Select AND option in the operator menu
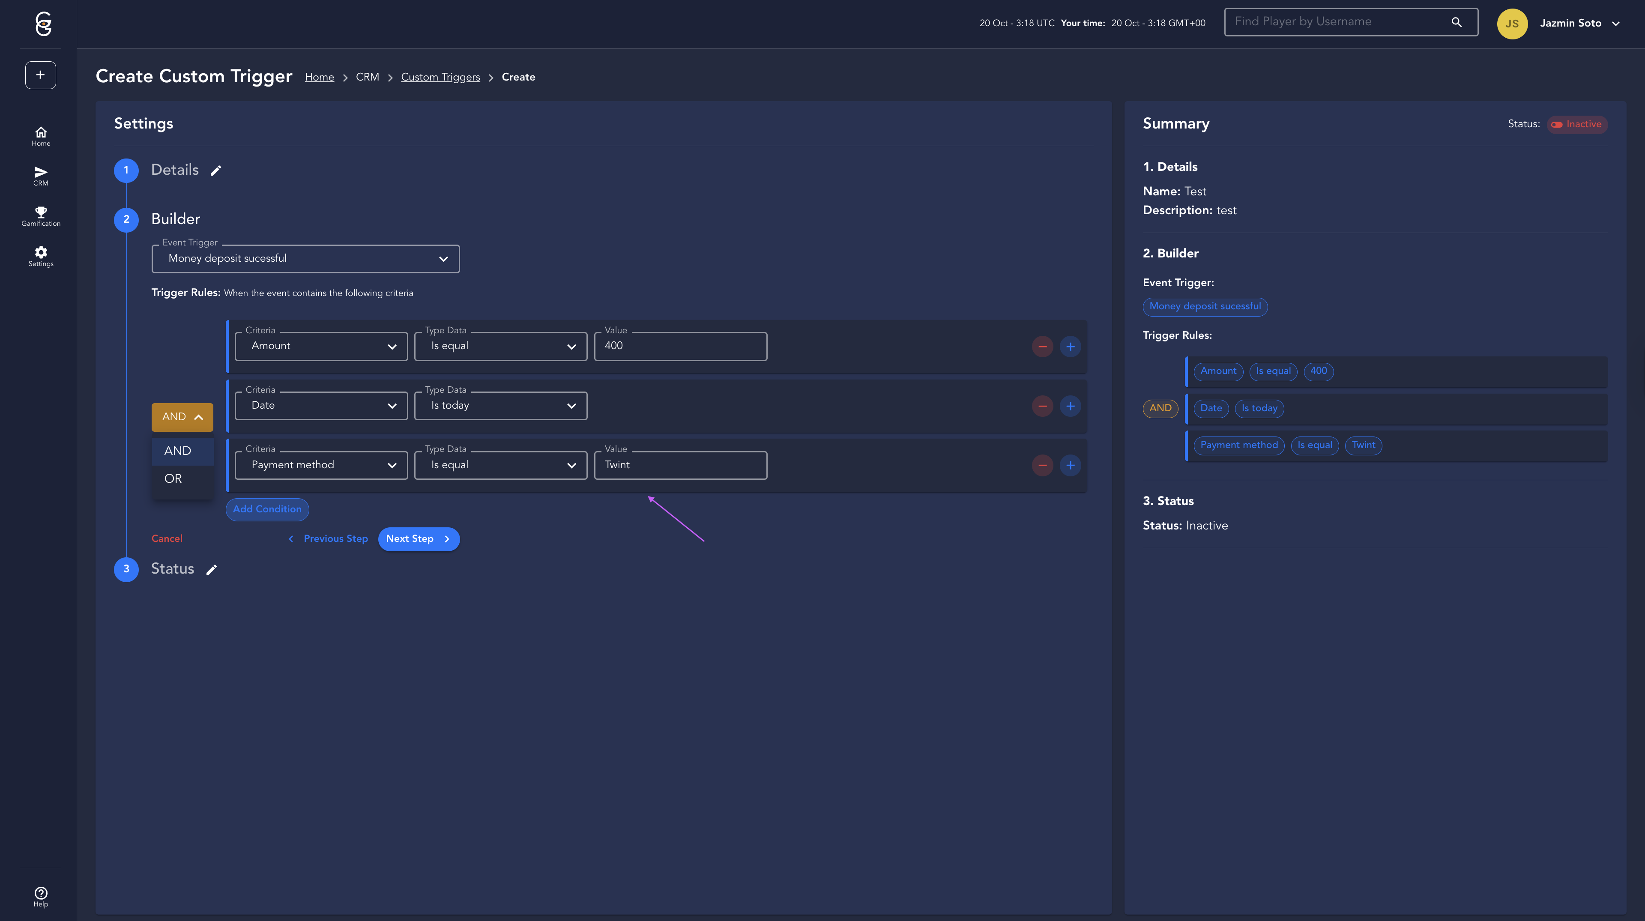This screenshot has height=921, width=1645. tap(177, 451)
